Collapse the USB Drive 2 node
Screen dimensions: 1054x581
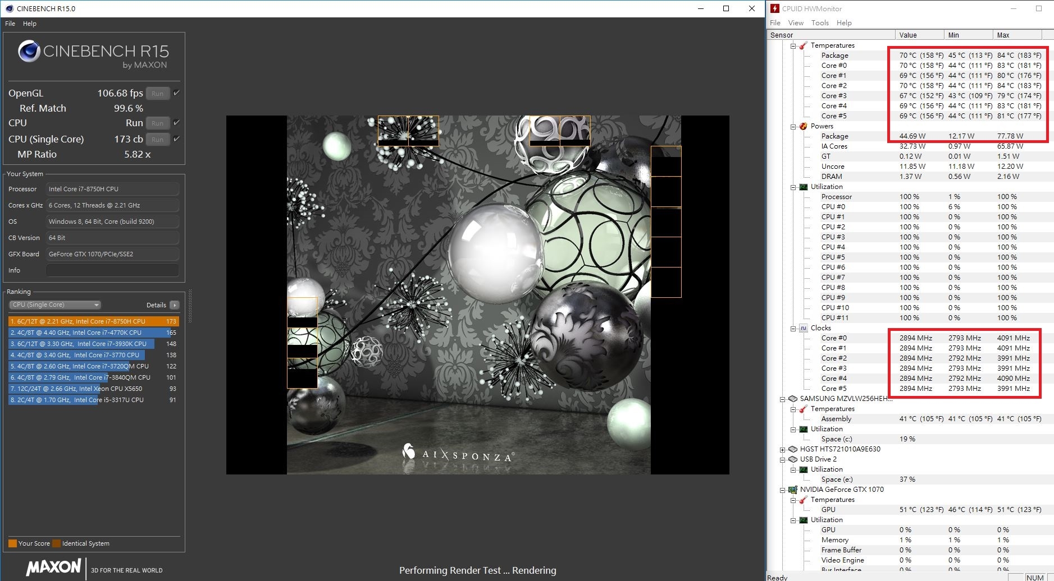coord(782,460)
